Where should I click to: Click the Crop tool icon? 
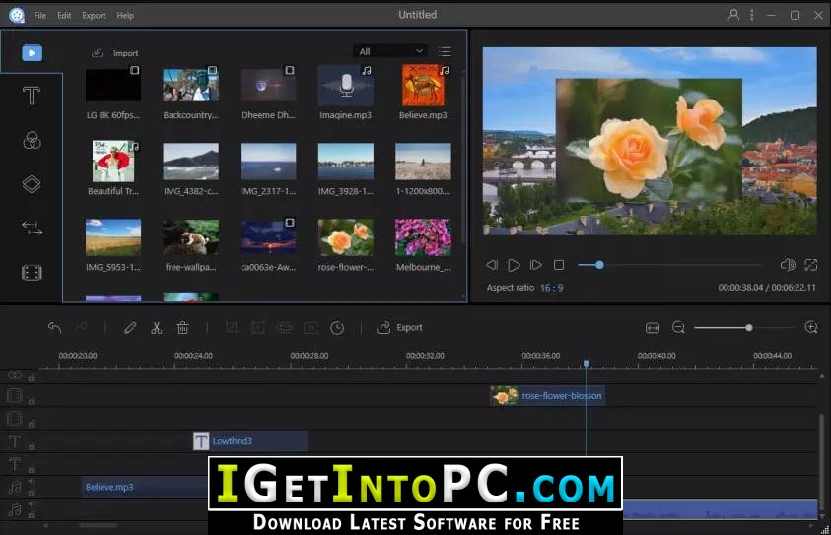pos(232,328)
